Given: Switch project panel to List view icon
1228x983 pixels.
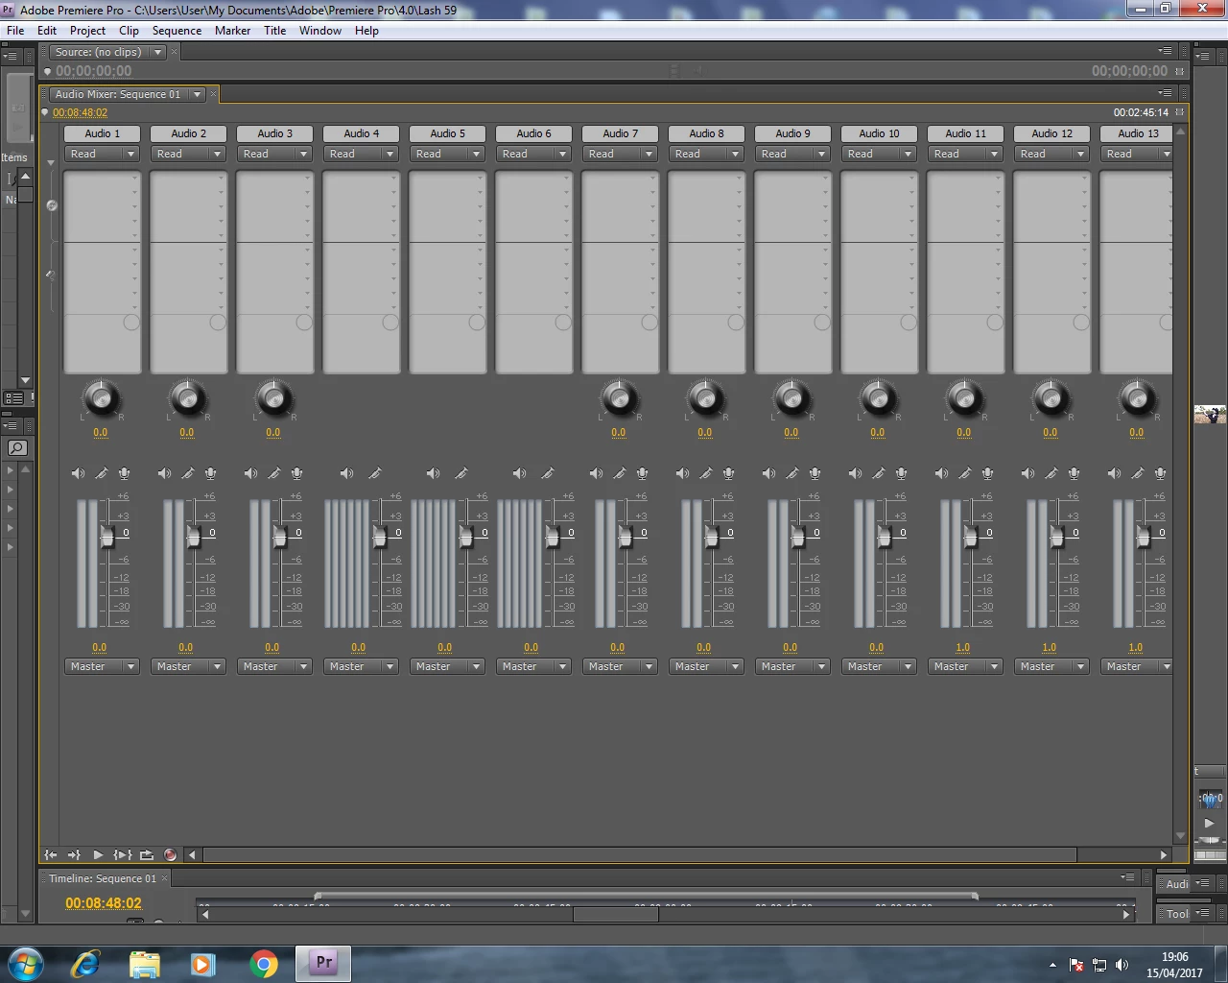Looking at the screenshot, I should (x=14, y=397).
